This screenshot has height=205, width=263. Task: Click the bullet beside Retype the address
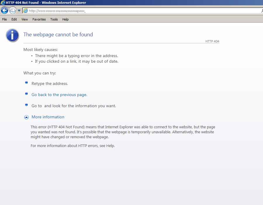(26, 83)
